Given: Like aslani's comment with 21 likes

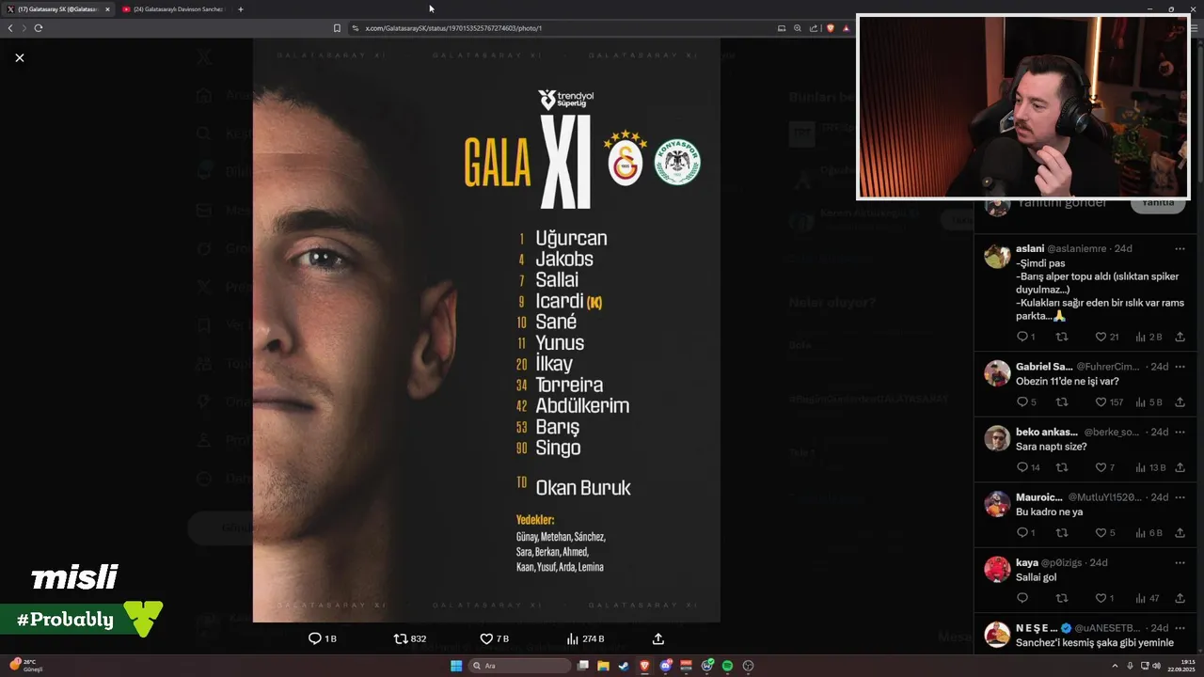Looking at the screenshot, I should [x=1106, y=337].
